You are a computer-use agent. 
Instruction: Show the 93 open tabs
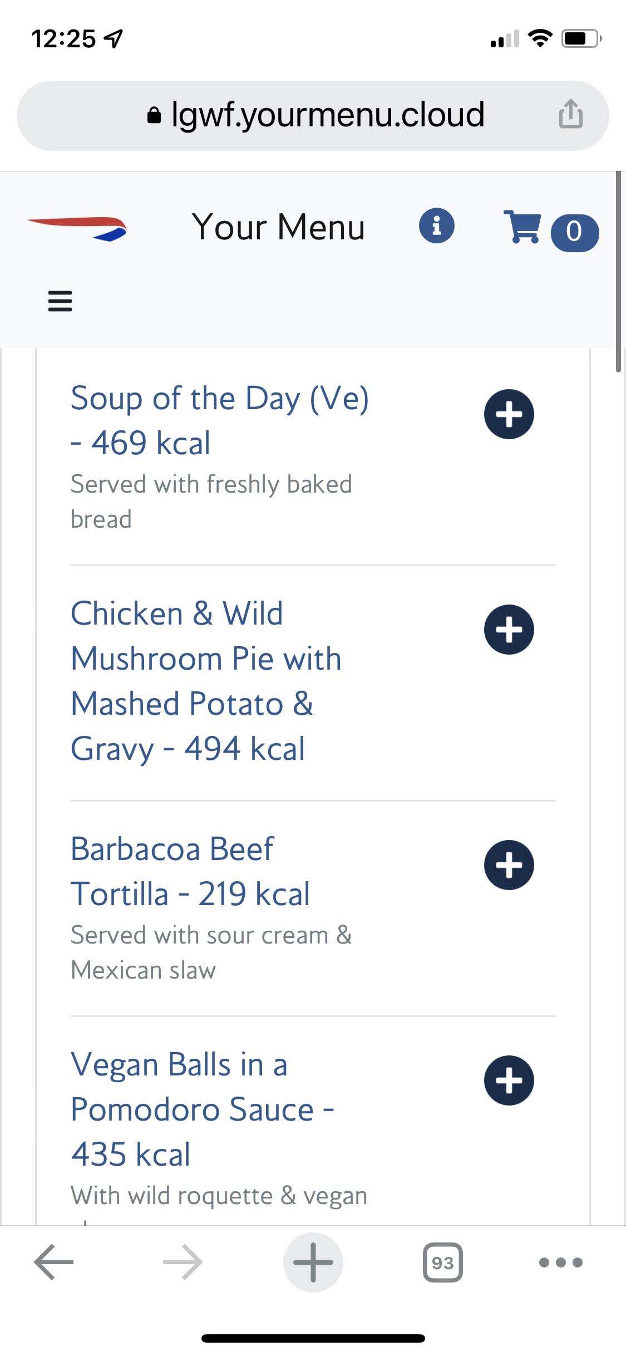pos(442,1262)
